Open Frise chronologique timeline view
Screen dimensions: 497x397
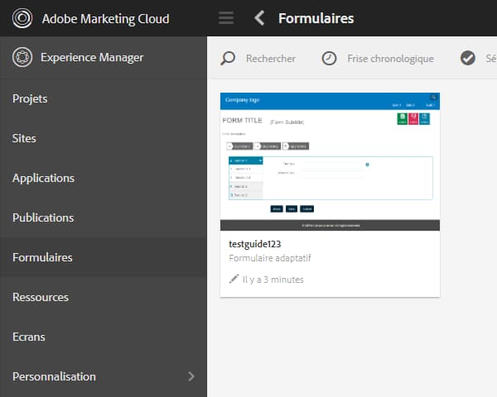click(390, 58)
